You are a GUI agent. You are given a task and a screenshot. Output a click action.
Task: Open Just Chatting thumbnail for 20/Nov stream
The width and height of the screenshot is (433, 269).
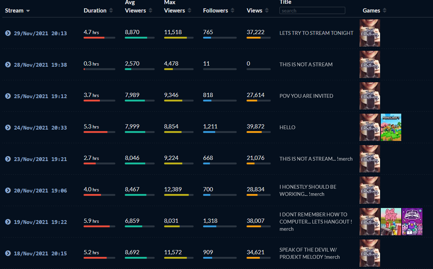click(x=370, y=190)
